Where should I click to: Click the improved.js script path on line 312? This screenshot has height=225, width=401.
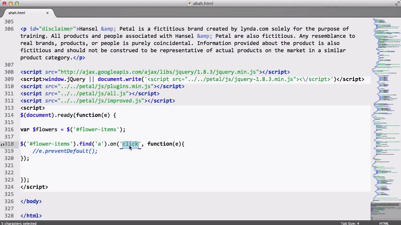point(101,101)
